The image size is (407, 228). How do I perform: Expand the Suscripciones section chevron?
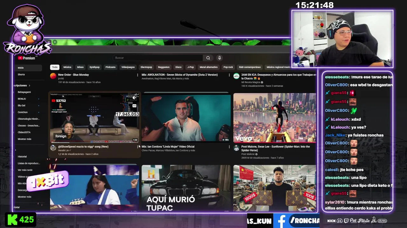(x=29, y=85)
